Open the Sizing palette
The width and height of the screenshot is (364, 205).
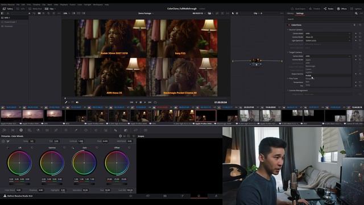click(135, 130)
